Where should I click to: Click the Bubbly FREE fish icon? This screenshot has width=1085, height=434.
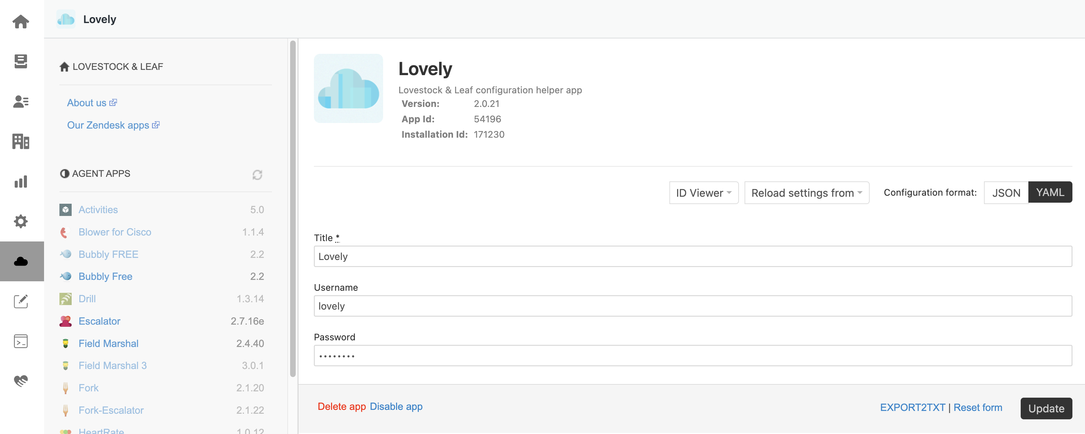[65, 254]
